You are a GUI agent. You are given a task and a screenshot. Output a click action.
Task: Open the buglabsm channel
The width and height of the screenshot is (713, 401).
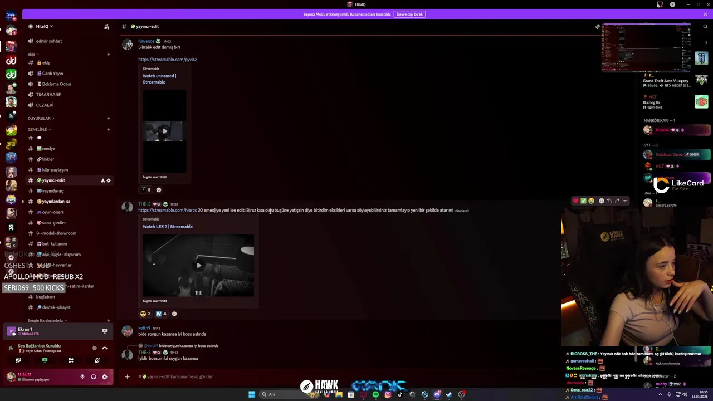coord(45,297)
